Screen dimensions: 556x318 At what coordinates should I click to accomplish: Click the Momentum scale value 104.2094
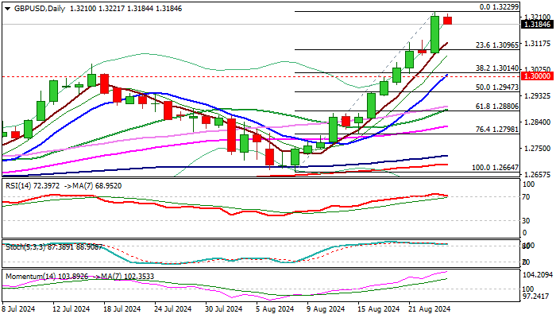538,275
